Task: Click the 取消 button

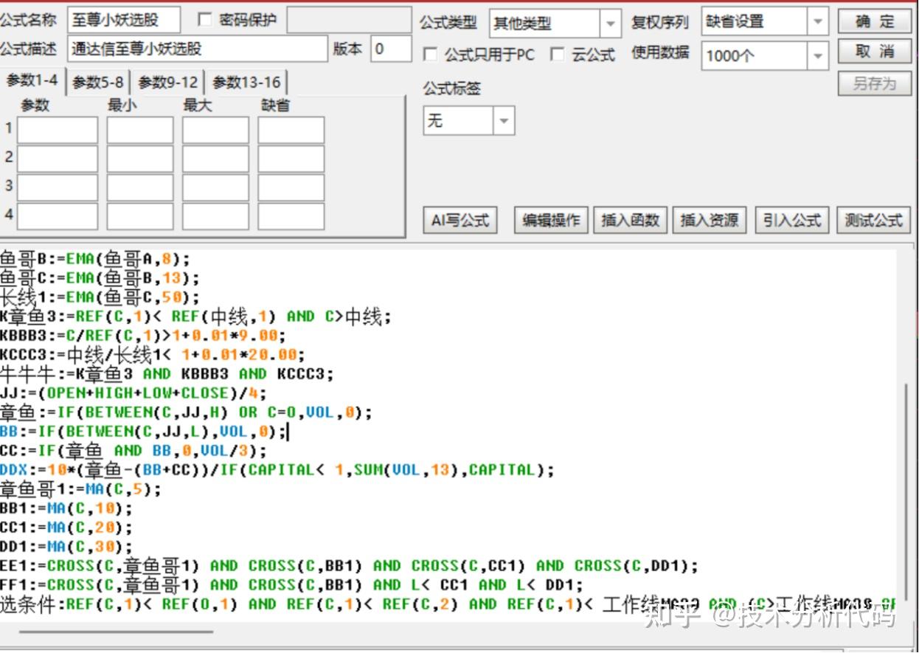Action: (875, 52)
